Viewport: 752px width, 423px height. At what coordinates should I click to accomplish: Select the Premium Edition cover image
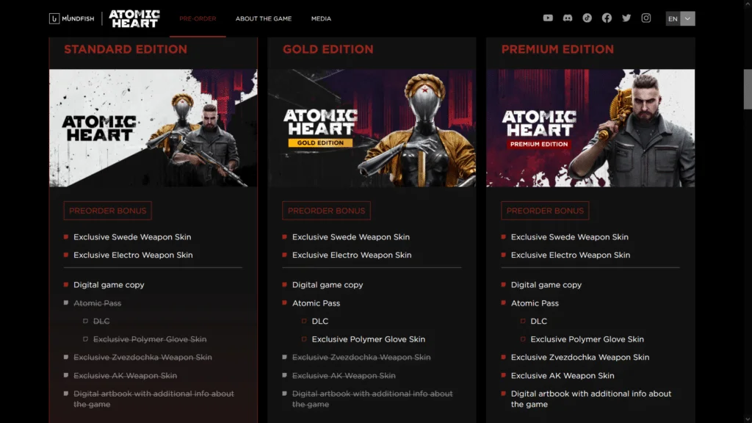tap(590, 128)
